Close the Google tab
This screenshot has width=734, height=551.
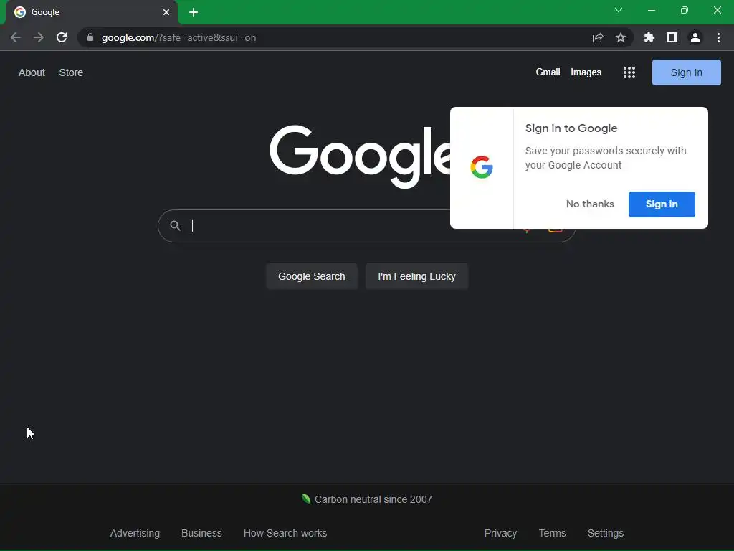click(166, 12)
